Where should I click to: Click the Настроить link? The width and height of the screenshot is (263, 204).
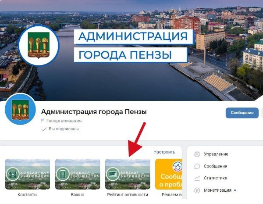point(164,152)
